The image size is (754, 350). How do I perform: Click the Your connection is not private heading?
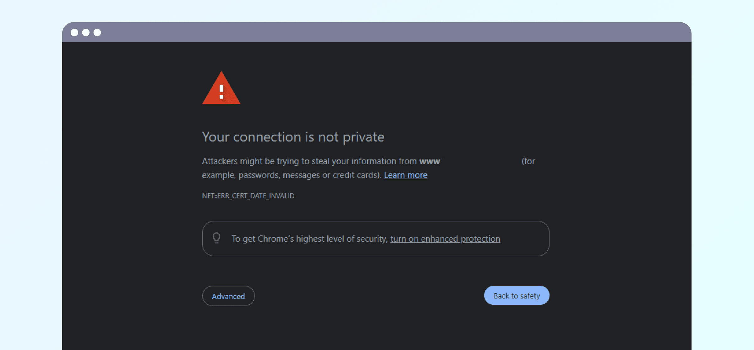pyautogui.click(x=293, y=137)
